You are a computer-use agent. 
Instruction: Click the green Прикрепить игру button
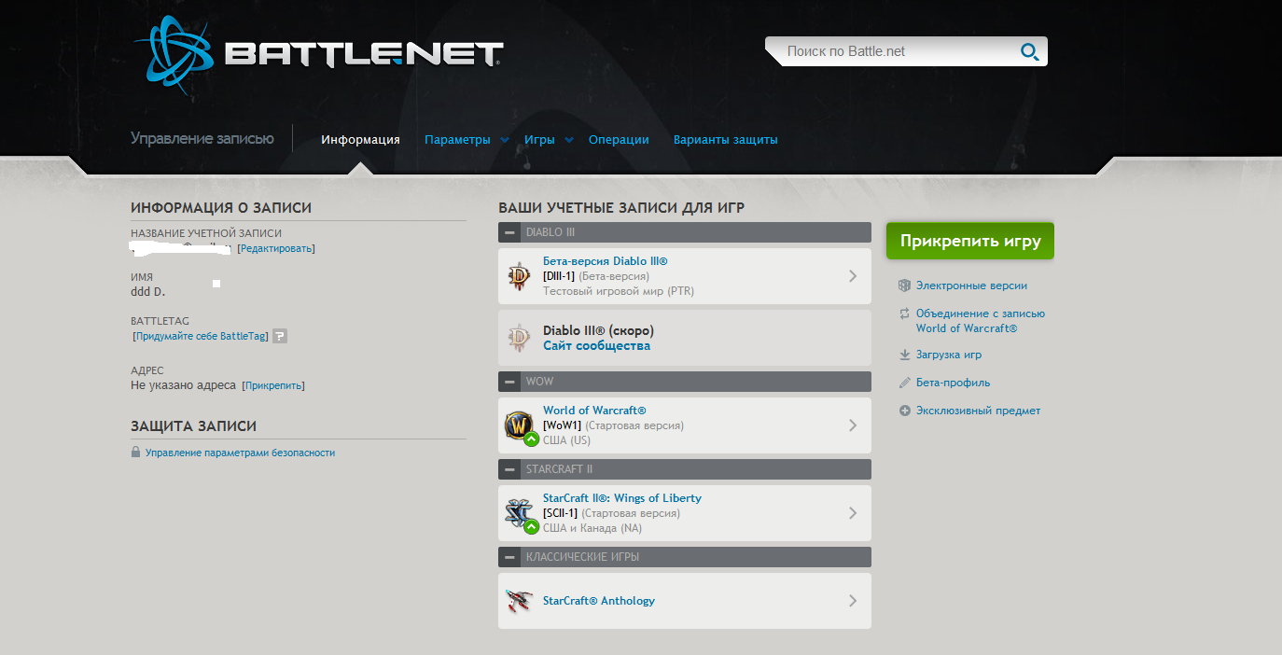tap(970, 241)
